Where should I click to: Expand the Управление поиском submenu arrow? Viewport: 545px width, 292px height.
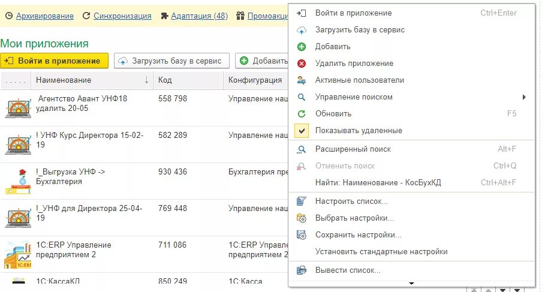pos(524,97)
